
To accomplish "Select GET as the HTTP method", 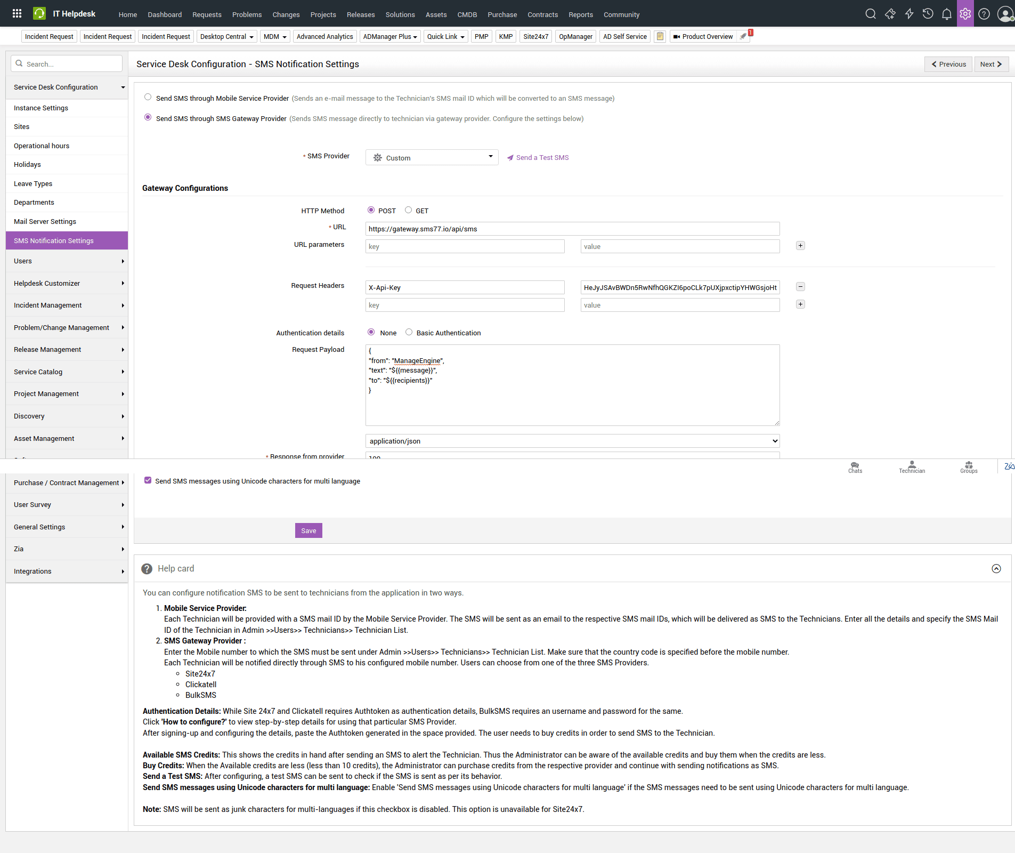I will [x=409, y=210].
